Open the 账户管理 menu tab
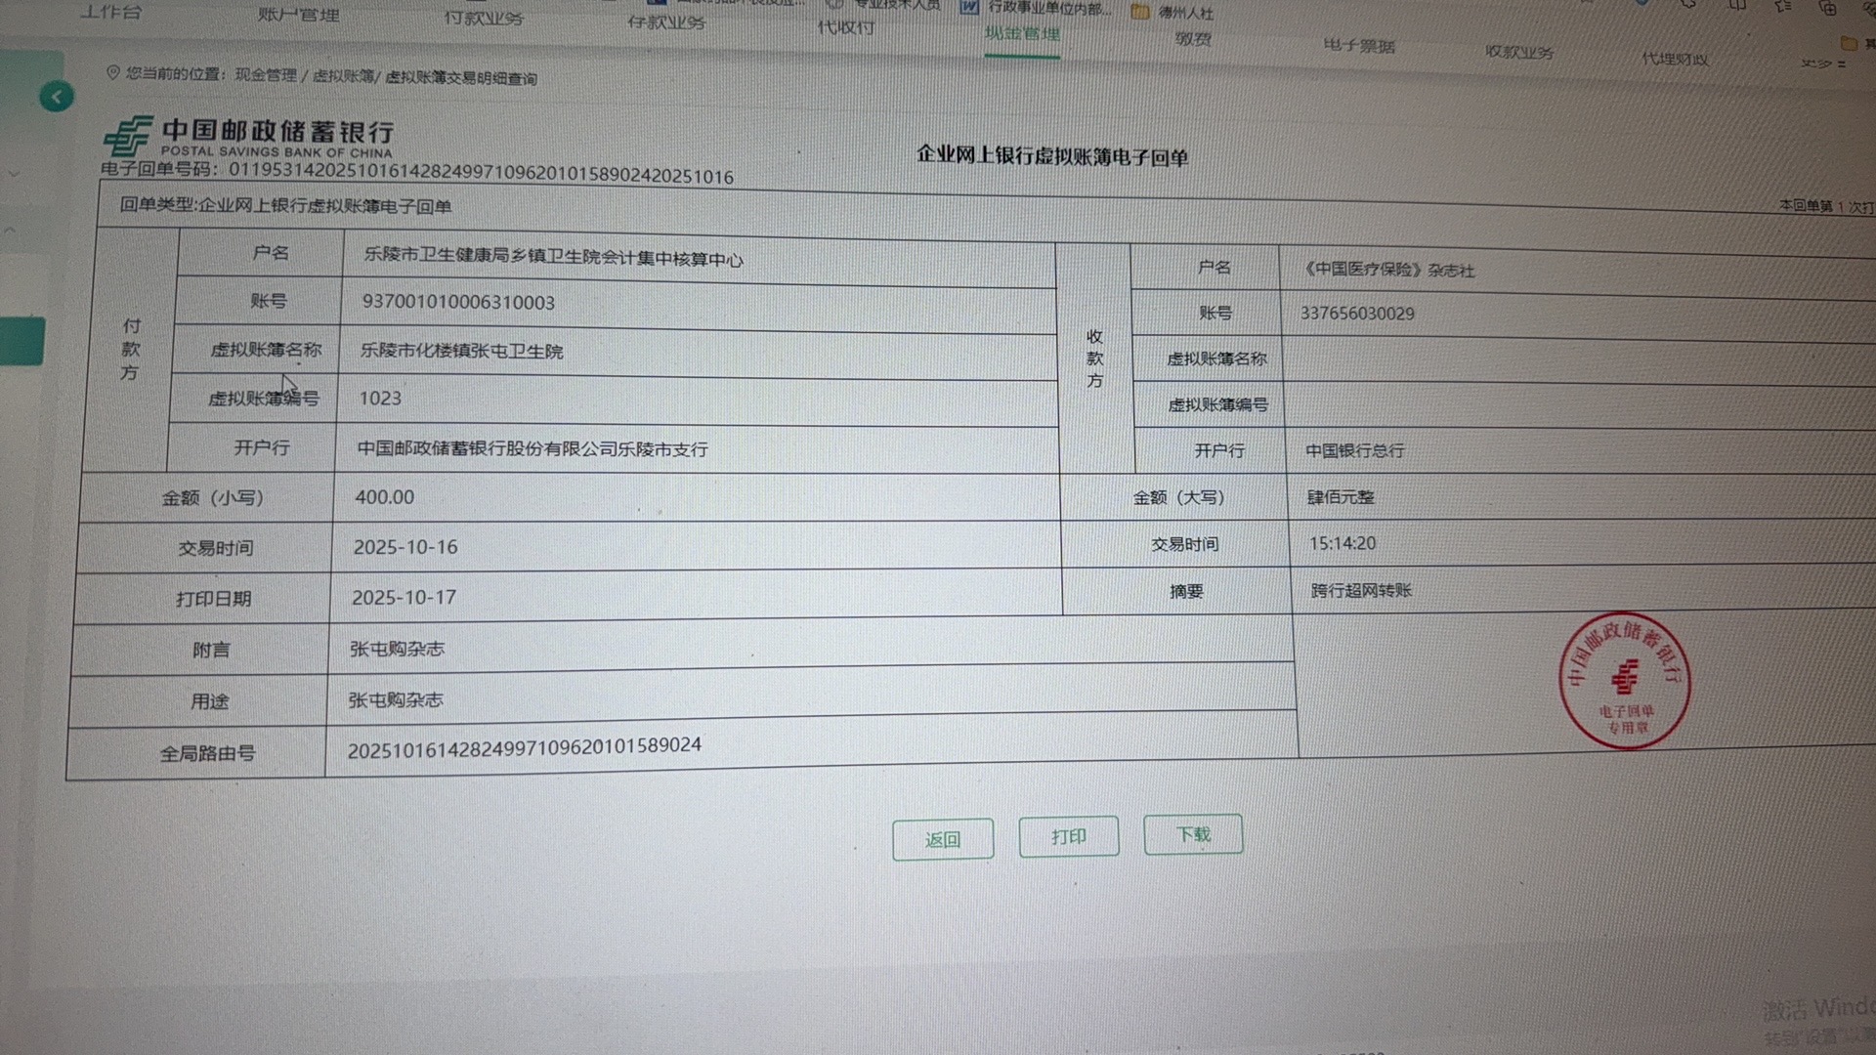Viewport: 1876px width, 1055px height. click(298, 15)
